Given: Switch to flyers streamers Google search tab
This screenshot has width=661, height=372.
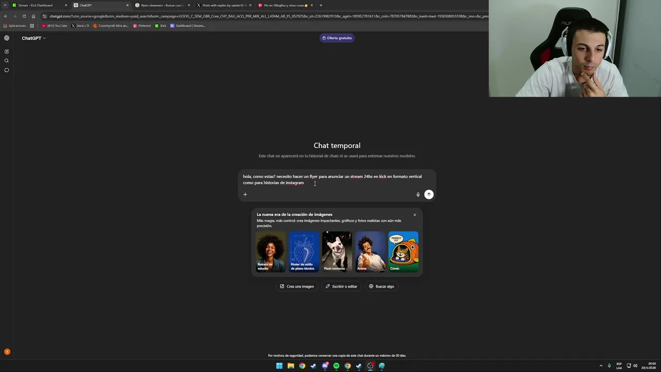Looking at the screenshot, I should click(162, 5).
